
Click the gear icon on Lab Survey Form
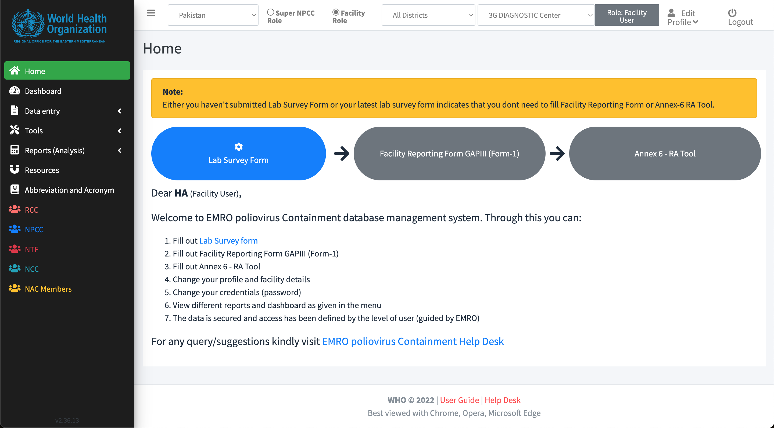pos(238,147)
